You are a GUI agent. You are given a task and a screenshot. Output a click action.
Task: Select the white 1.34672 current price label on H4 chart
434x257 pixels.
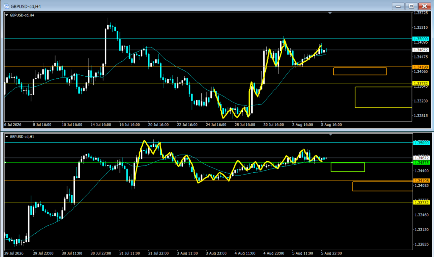(x=421, y=50)
